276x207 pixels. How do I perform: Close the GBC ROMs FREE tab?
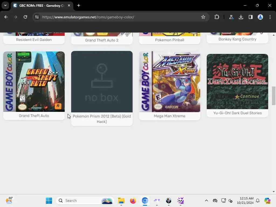[x=69, y=5]
